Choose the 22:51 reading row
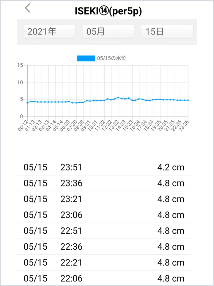214x286 pixels. pos(104,231)
